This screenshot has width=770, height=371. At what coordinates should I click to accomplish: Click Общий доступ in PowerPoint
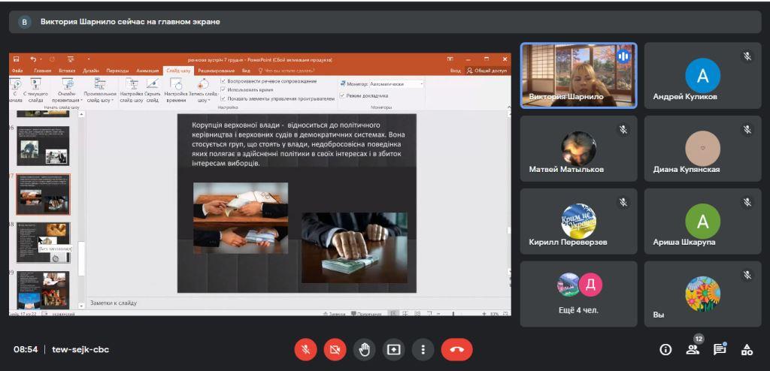tap(487, 71)
